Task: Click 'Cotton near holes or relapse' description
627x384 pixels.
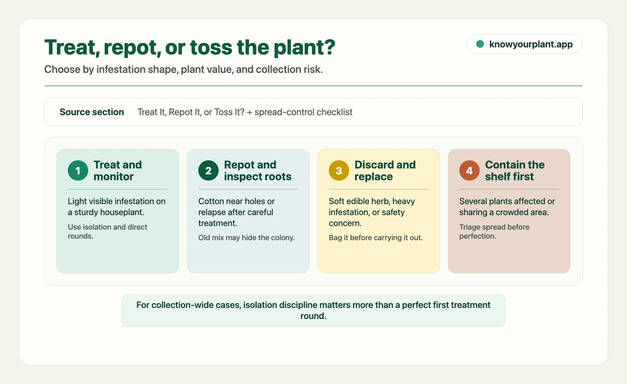Action: pos(236,212)
